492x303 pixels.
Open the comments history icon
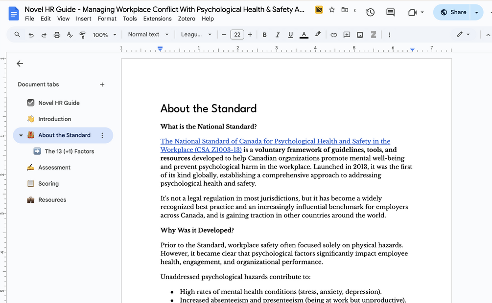(x=390, y=12)
